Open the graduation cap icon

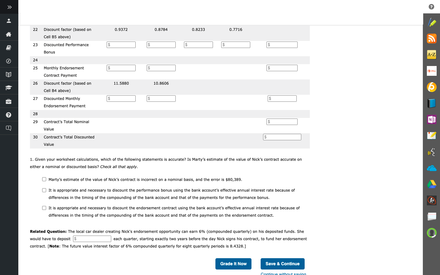(9, 88)
